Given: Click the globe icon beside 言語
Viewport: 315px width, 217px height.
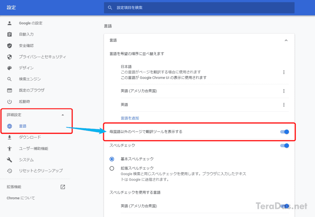Looking at the screenshot, I should [9, 126].
